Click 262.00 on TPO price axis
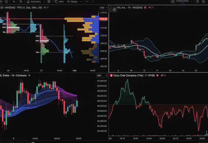This screenshot has width=208, height=143. [x=104, y=66]
